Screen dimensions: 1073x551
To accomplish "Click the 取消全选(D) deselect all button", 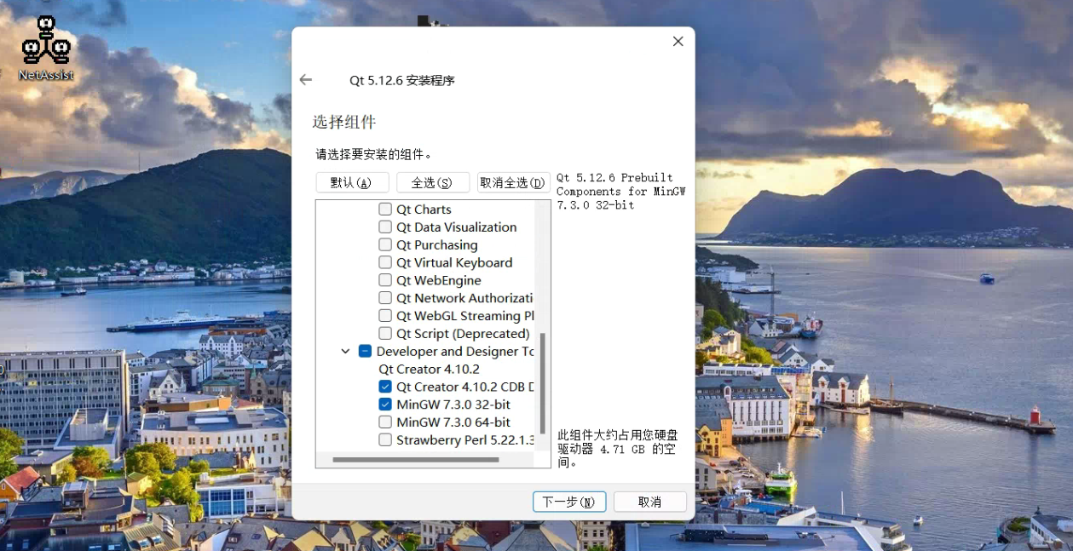I will 513,182.
